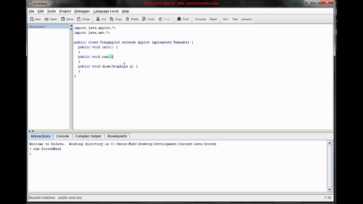Click the 'import java.awt.*;' line
The width and height of the screenshot is (363, 204).
(x=92, y=33)
